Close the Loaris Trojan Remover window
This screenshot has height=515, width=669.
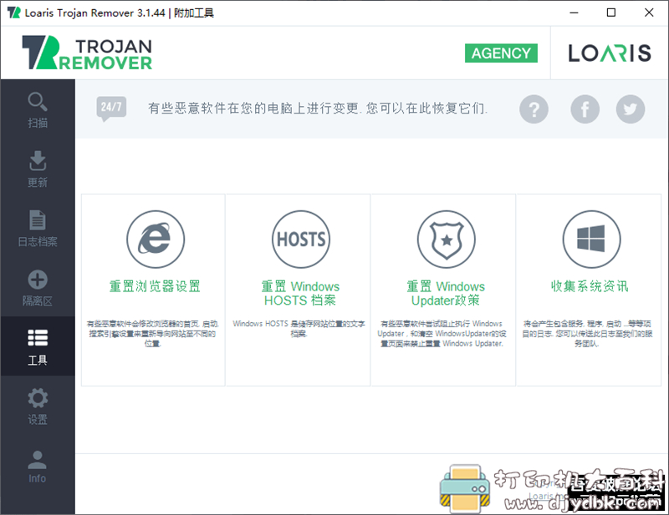(x=649, y=13)
